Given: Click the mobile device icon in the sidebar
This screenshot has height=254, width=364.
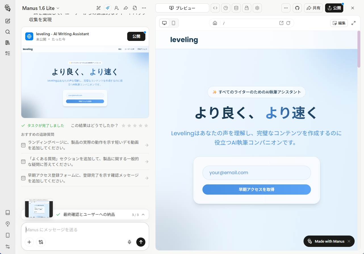Looking at the screenshot, I should coord(8,235).
